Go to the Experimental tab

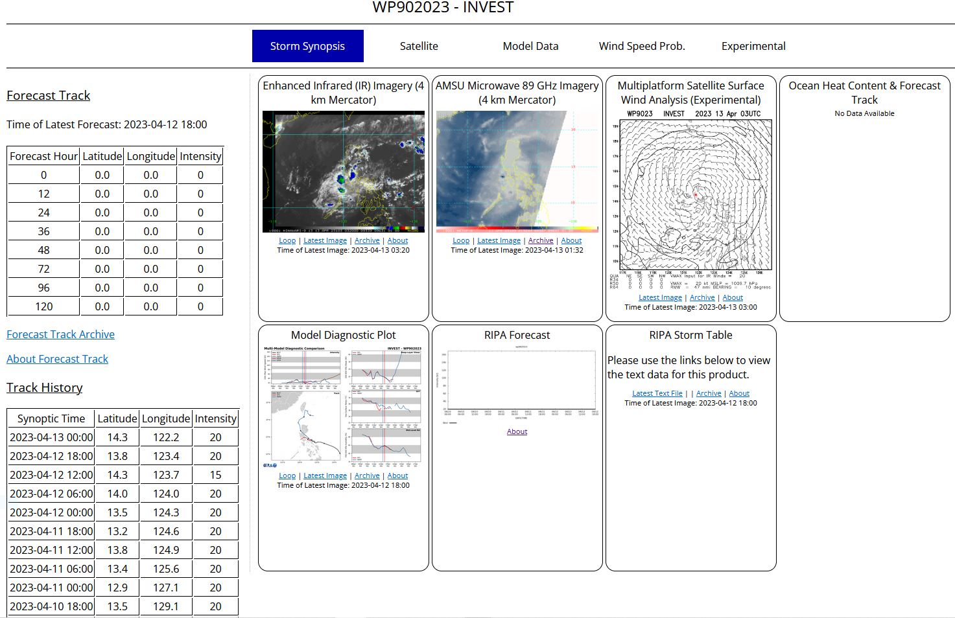pos(753,46)
